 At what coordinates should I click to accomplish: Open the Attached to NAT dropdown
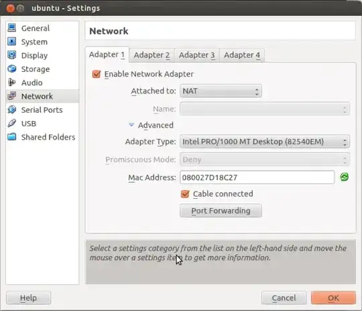click(221, 91)
